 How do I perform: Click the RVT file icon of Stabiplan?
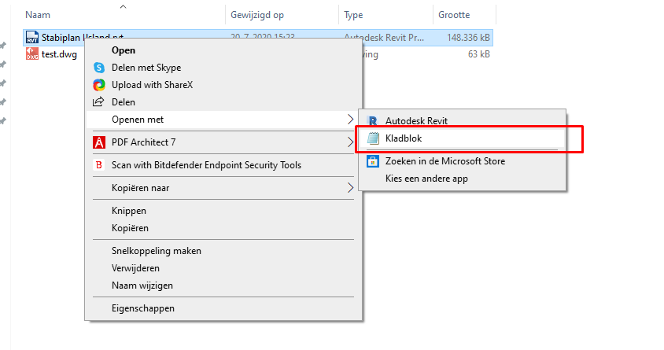[x=31, y=37]
